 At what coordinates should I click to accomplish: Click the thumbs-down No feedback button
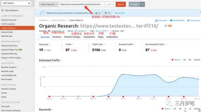click(x=107, y=13)
